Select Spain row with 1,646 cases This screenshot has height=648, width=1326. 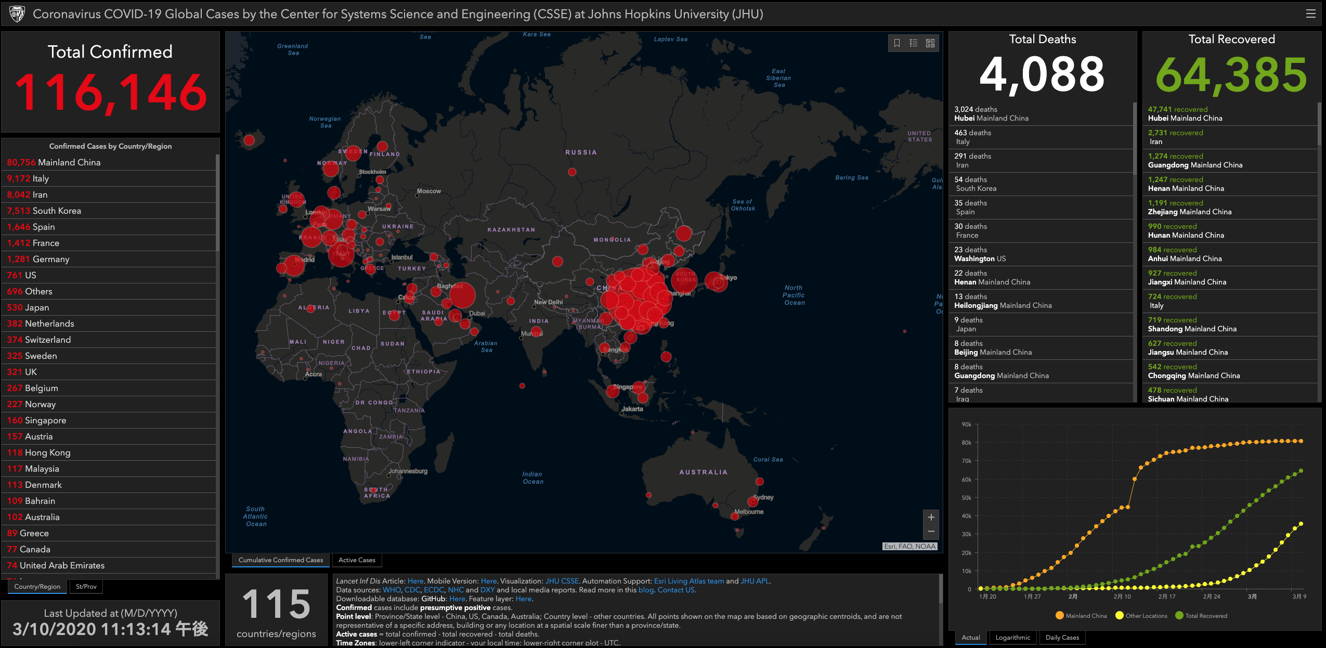coord(109,227)
